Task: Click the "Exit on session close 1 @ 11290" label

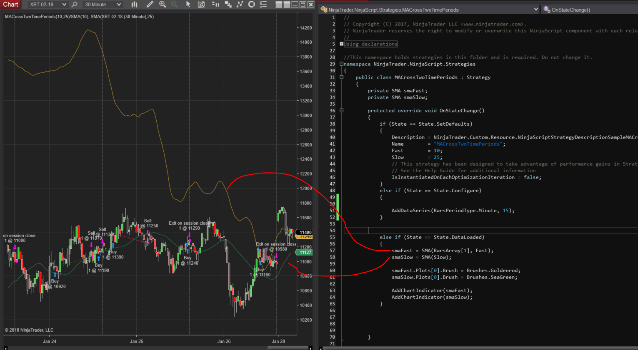Action: click(189, 226)
